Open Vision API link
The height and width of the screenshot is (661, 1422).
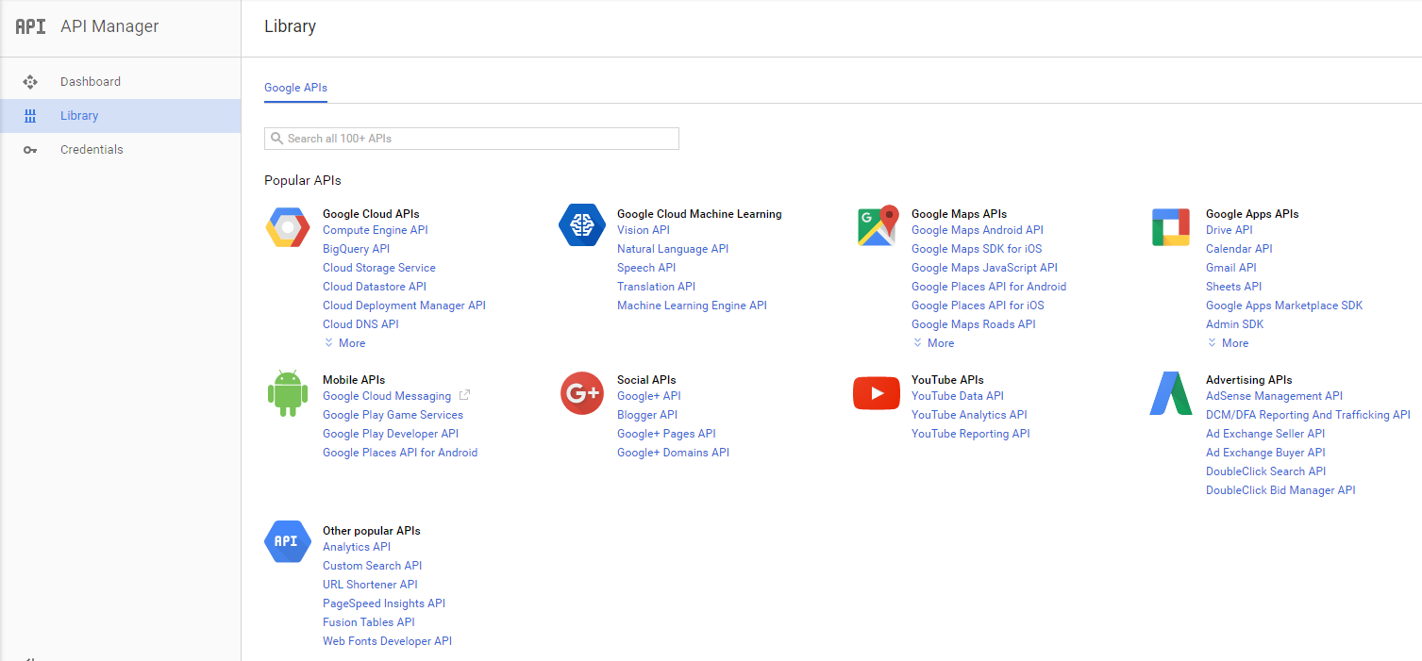pyautogui.click(x=644, y=230)
